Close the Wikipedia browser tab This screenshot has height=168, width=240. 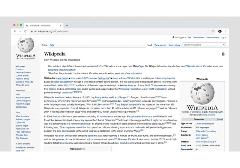click(61, 25)
